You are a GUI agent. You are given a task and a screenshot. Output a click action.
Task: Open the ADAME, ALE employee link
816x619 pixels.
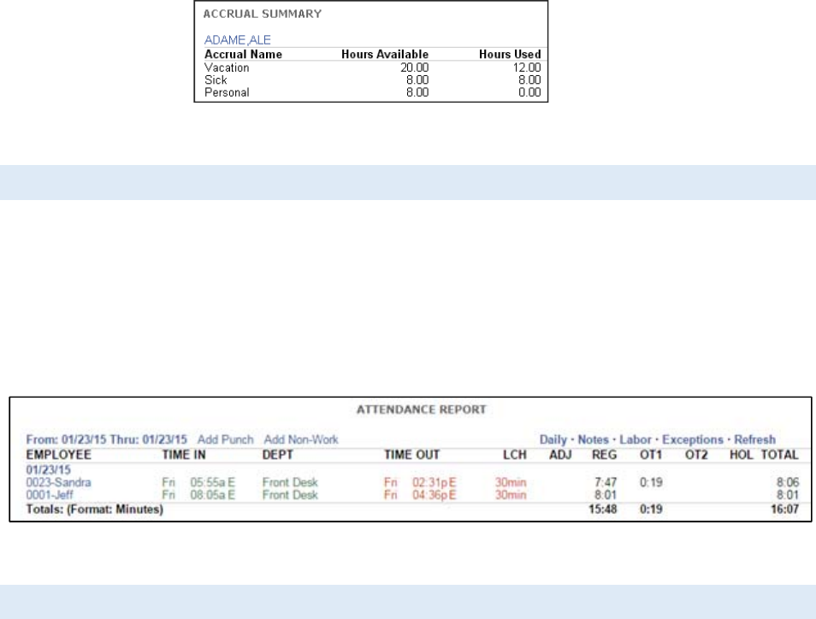(237, 40)
